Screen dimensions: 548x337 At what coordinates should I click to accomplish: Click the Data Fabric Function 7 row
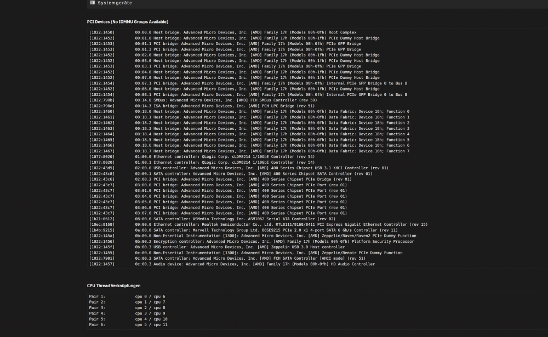coord(249,151)
